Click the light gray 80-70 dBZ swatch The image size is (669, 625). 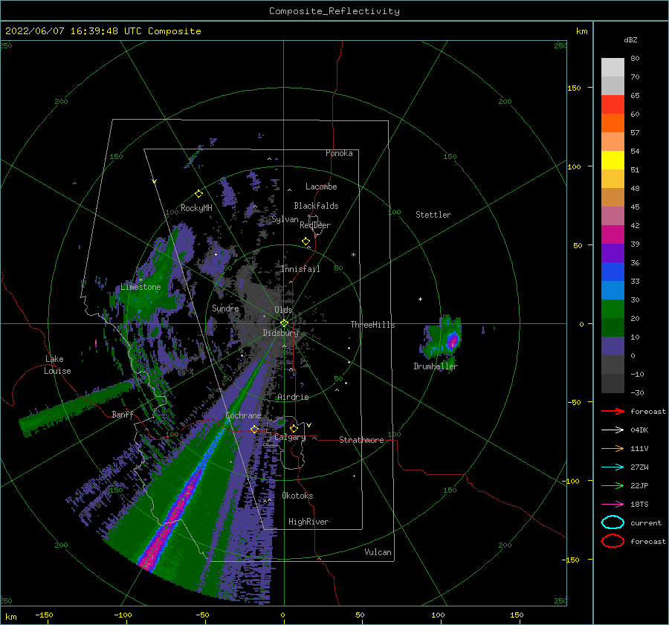point(613,68)
